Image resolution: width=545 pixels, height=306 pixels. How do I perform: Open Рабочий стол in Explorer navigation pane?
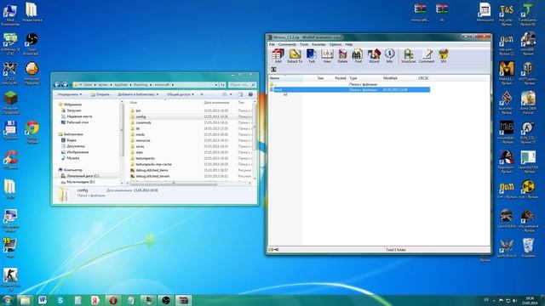coord(77,122)
